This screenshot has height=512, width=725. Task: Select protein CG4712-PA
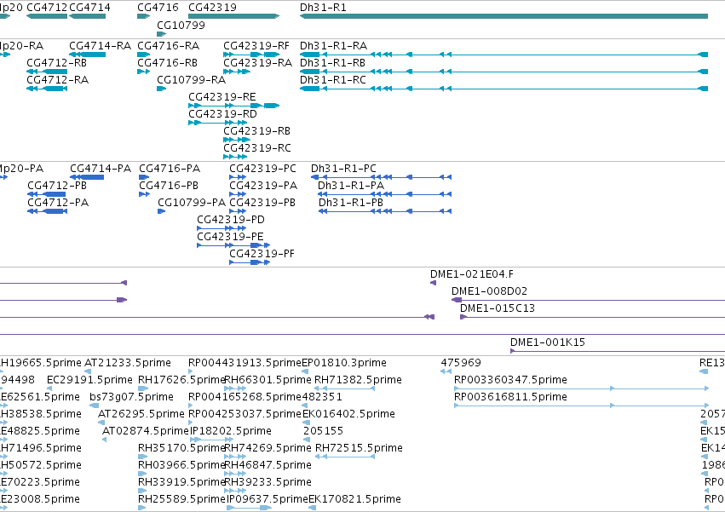[x=47, y=211]
